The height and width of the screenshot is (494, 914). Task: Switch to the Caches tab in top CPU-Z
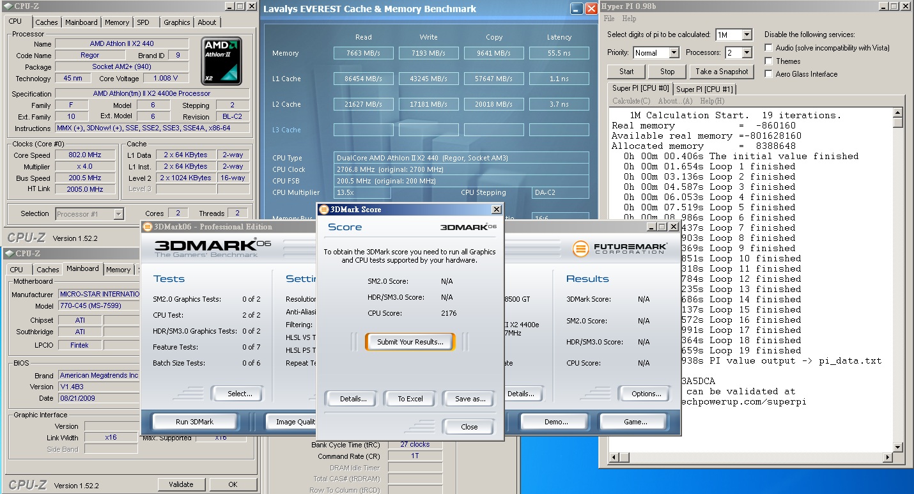47,22
